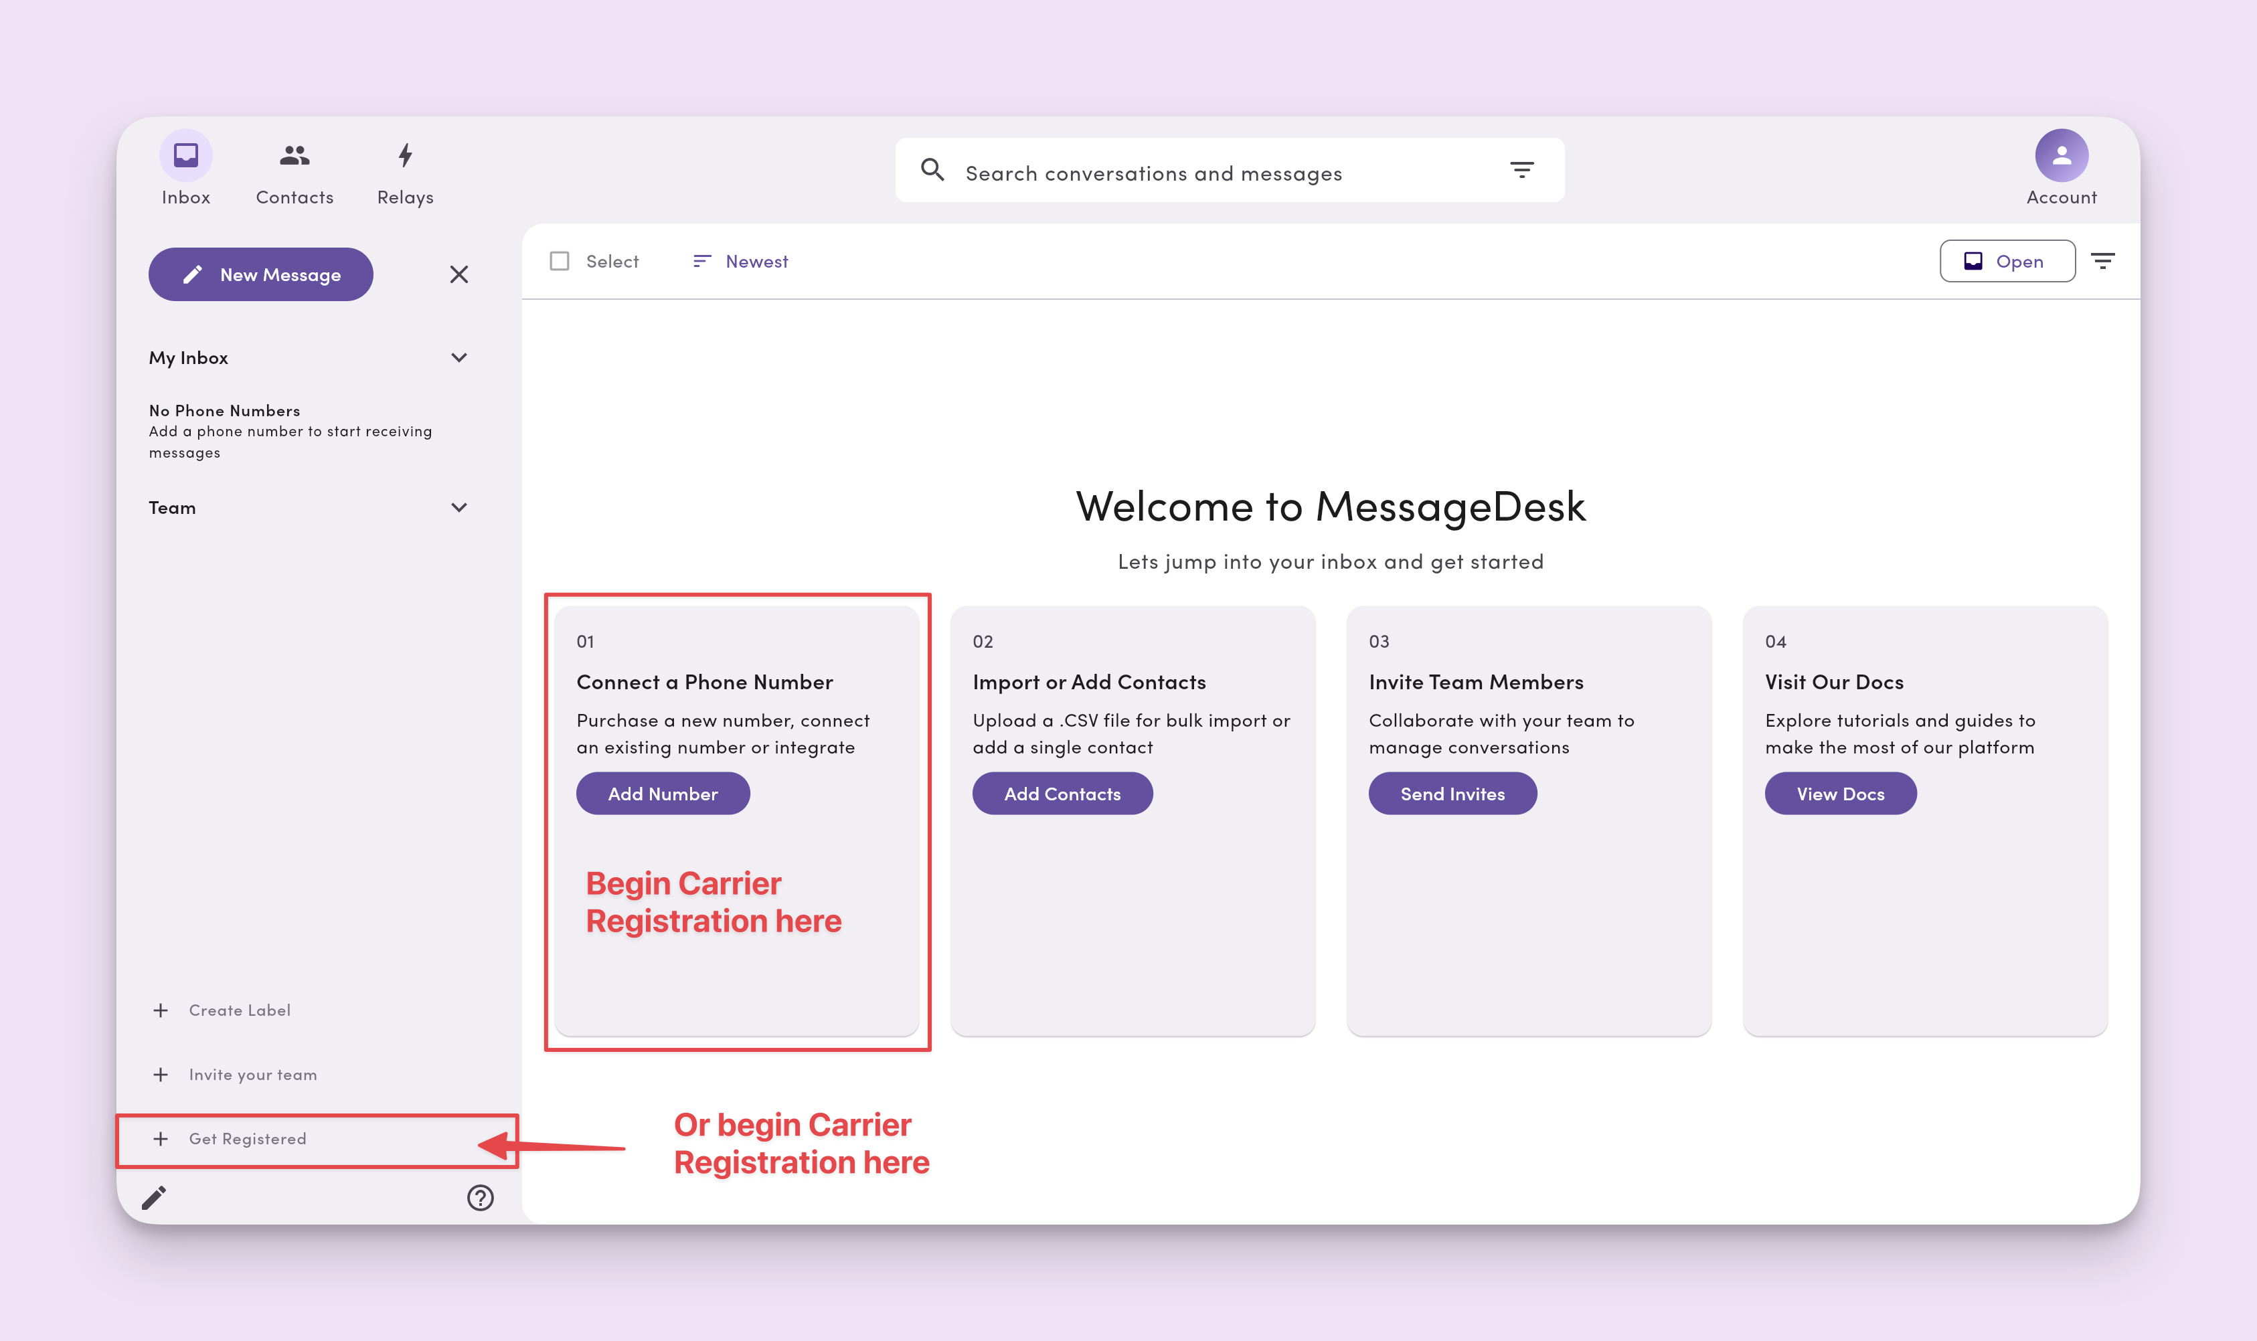Screen dimensions: 2257x1341
Task: Open the Open status dropdown
Action: coord(2007,261)
